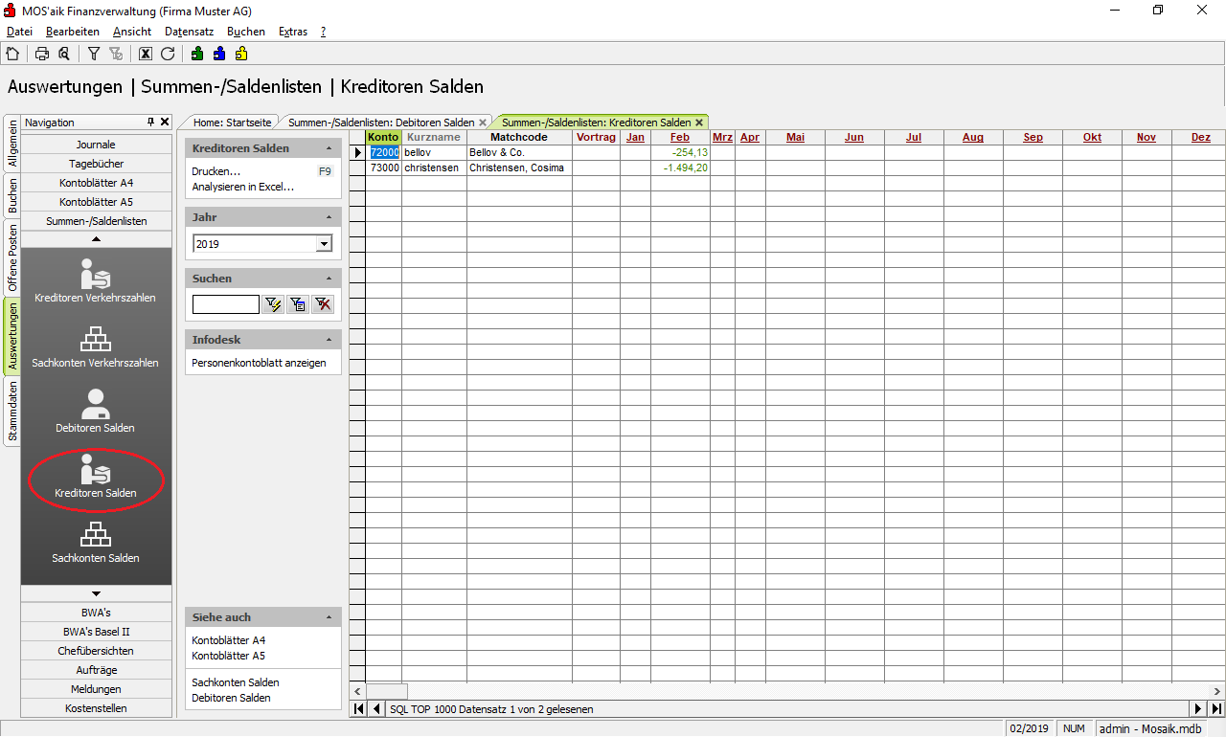Click the funnel filter toolbar icon
This screenshot has height=737, width=1226.
click(94, 54)
